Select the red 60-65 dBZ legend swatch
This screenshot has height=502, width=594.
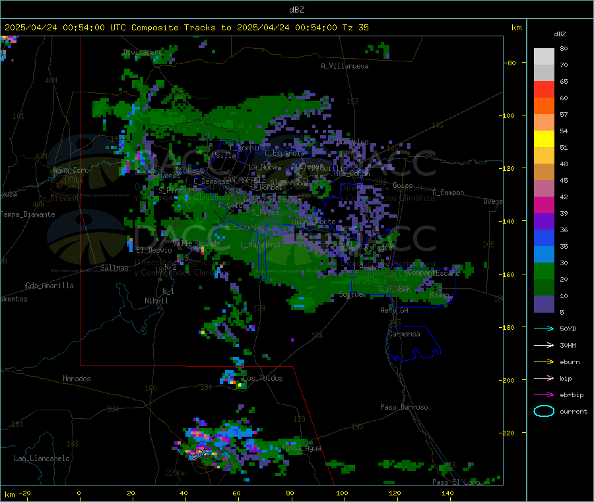pyautogui.click(x=544, y=90)
